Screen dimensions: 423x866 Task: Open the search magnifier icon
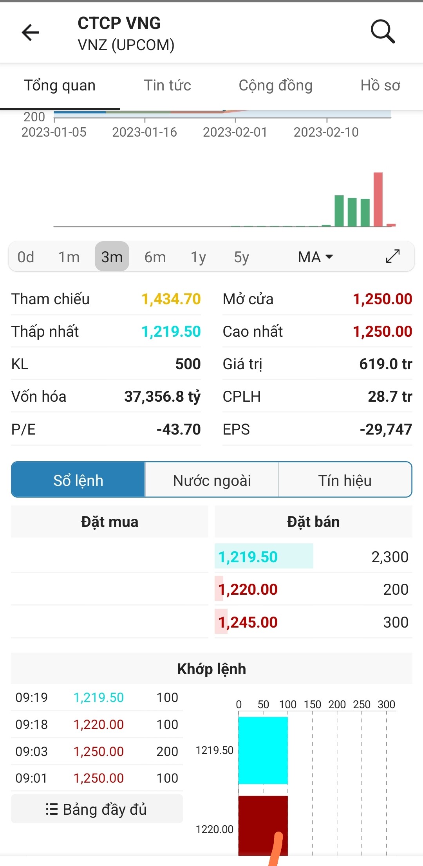coord(383,31)
